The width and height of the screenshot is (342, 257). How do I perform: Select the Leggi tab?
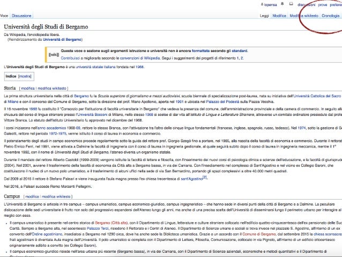[264, 16]
